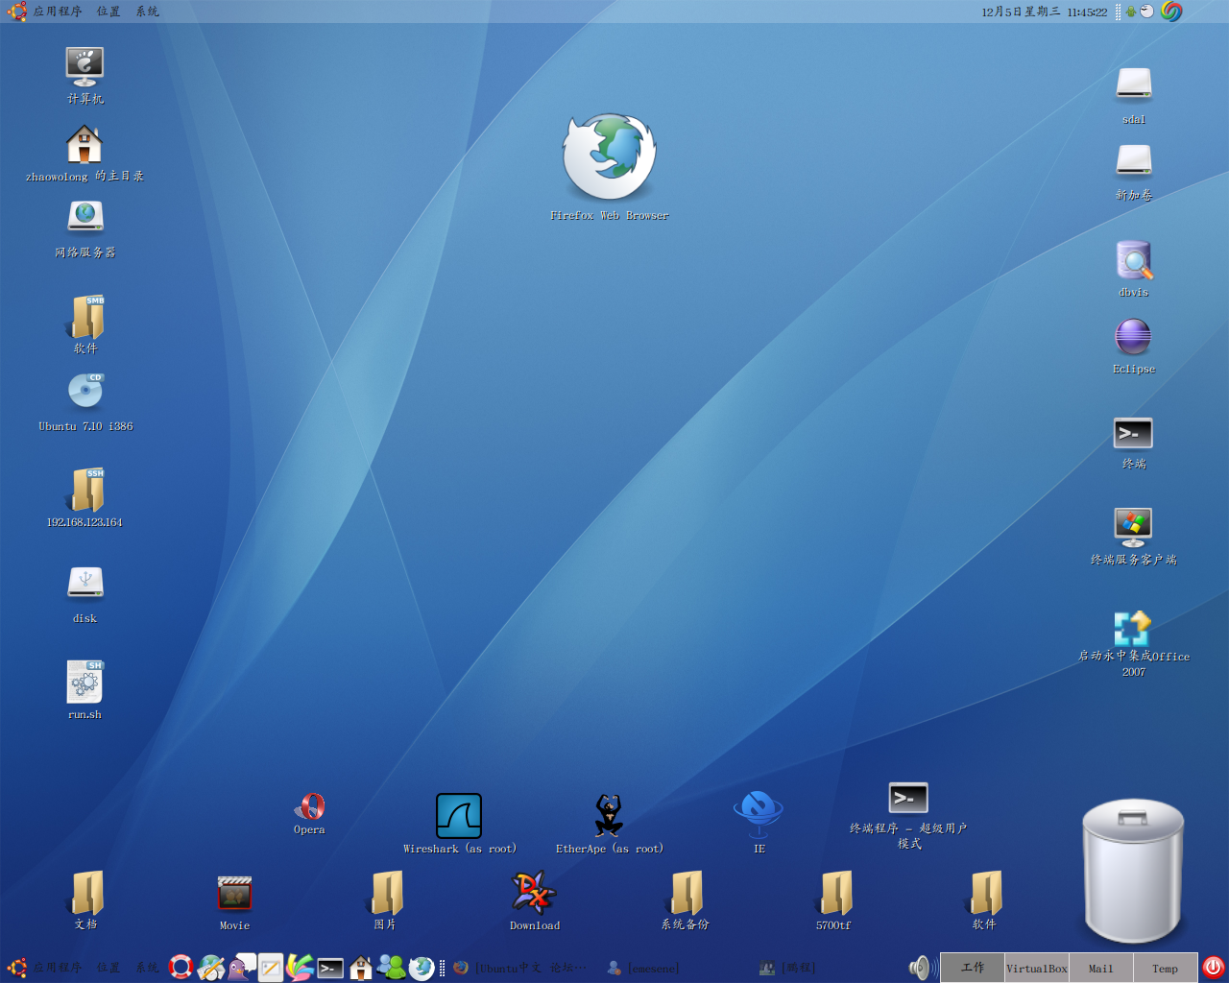Click the colorful swirl icon in top panel

1171,12
